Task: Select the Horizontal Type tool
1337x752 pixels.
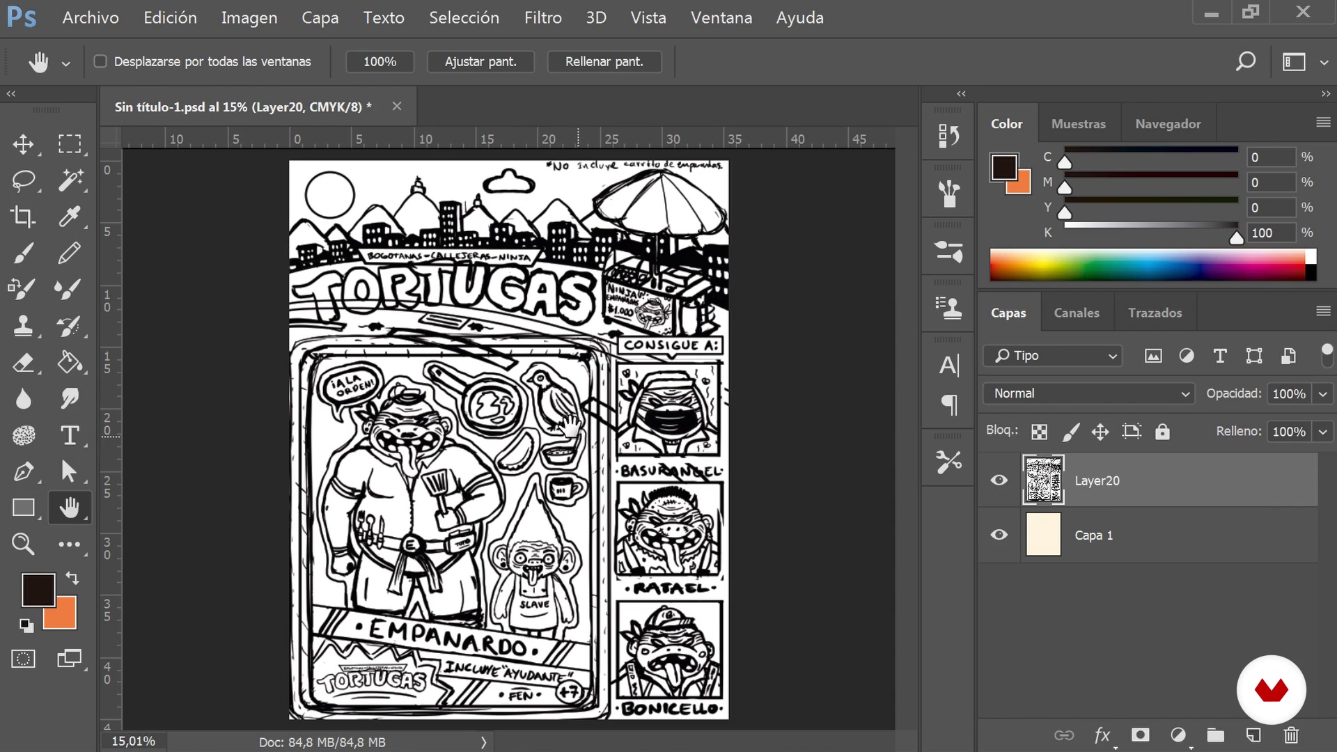Action: click(x=69, y=435)
